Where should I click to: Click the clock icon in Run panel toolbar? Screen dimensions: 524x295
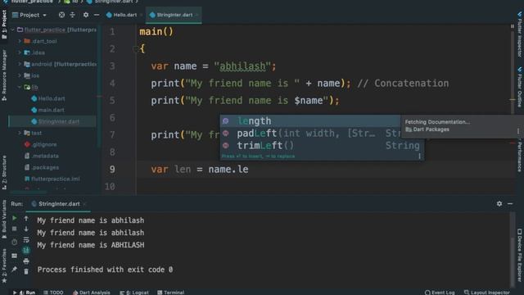(15, 243)
